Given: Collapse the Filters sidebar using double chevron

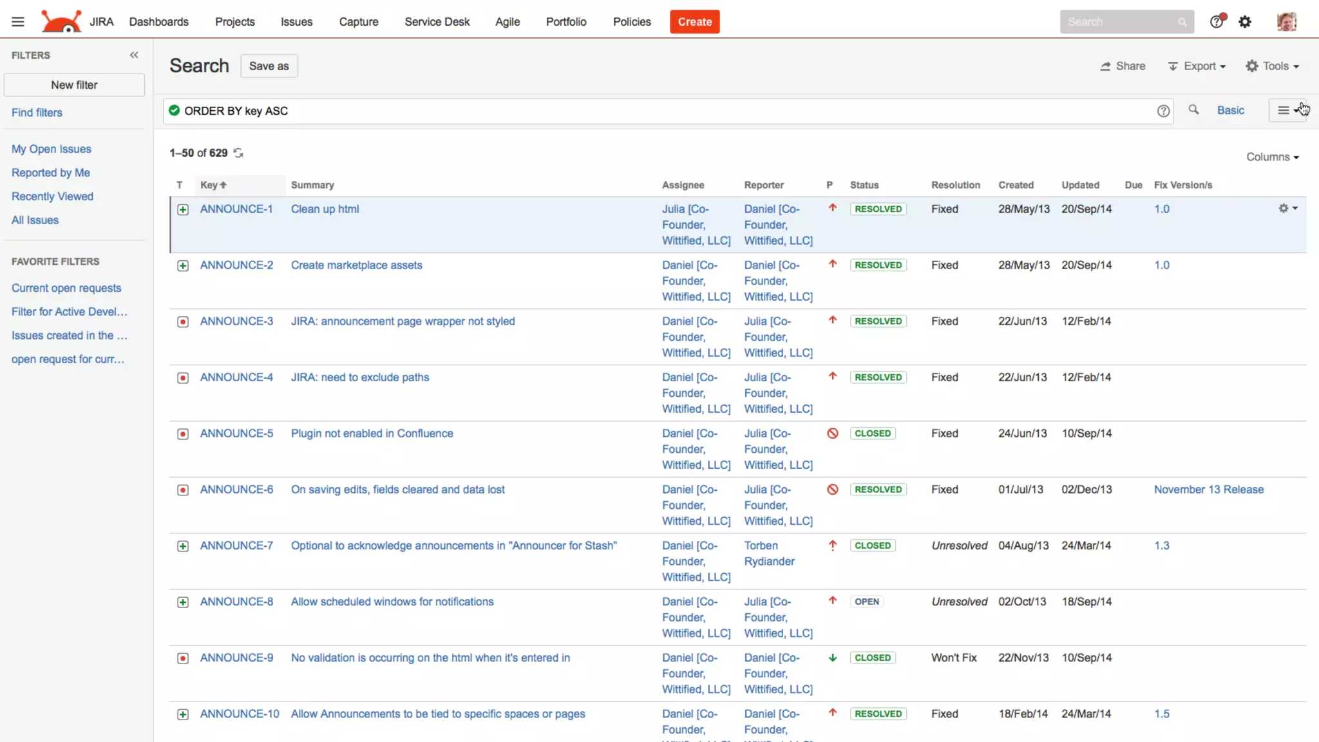Looking at the screenshot, I should tap(134, 55).
